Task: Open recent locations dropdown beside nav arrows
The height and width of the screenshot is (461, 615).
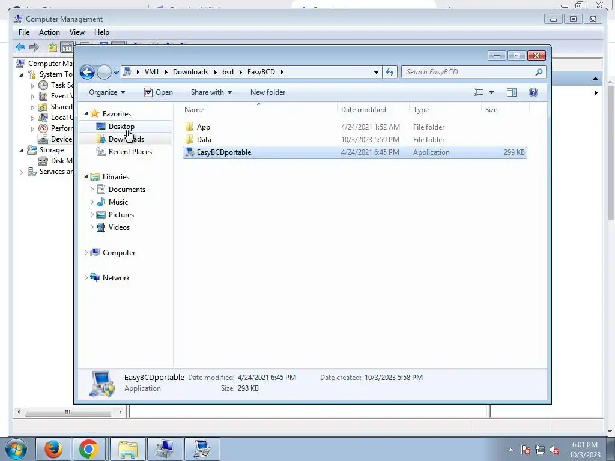Action: (x=116, y=73)
